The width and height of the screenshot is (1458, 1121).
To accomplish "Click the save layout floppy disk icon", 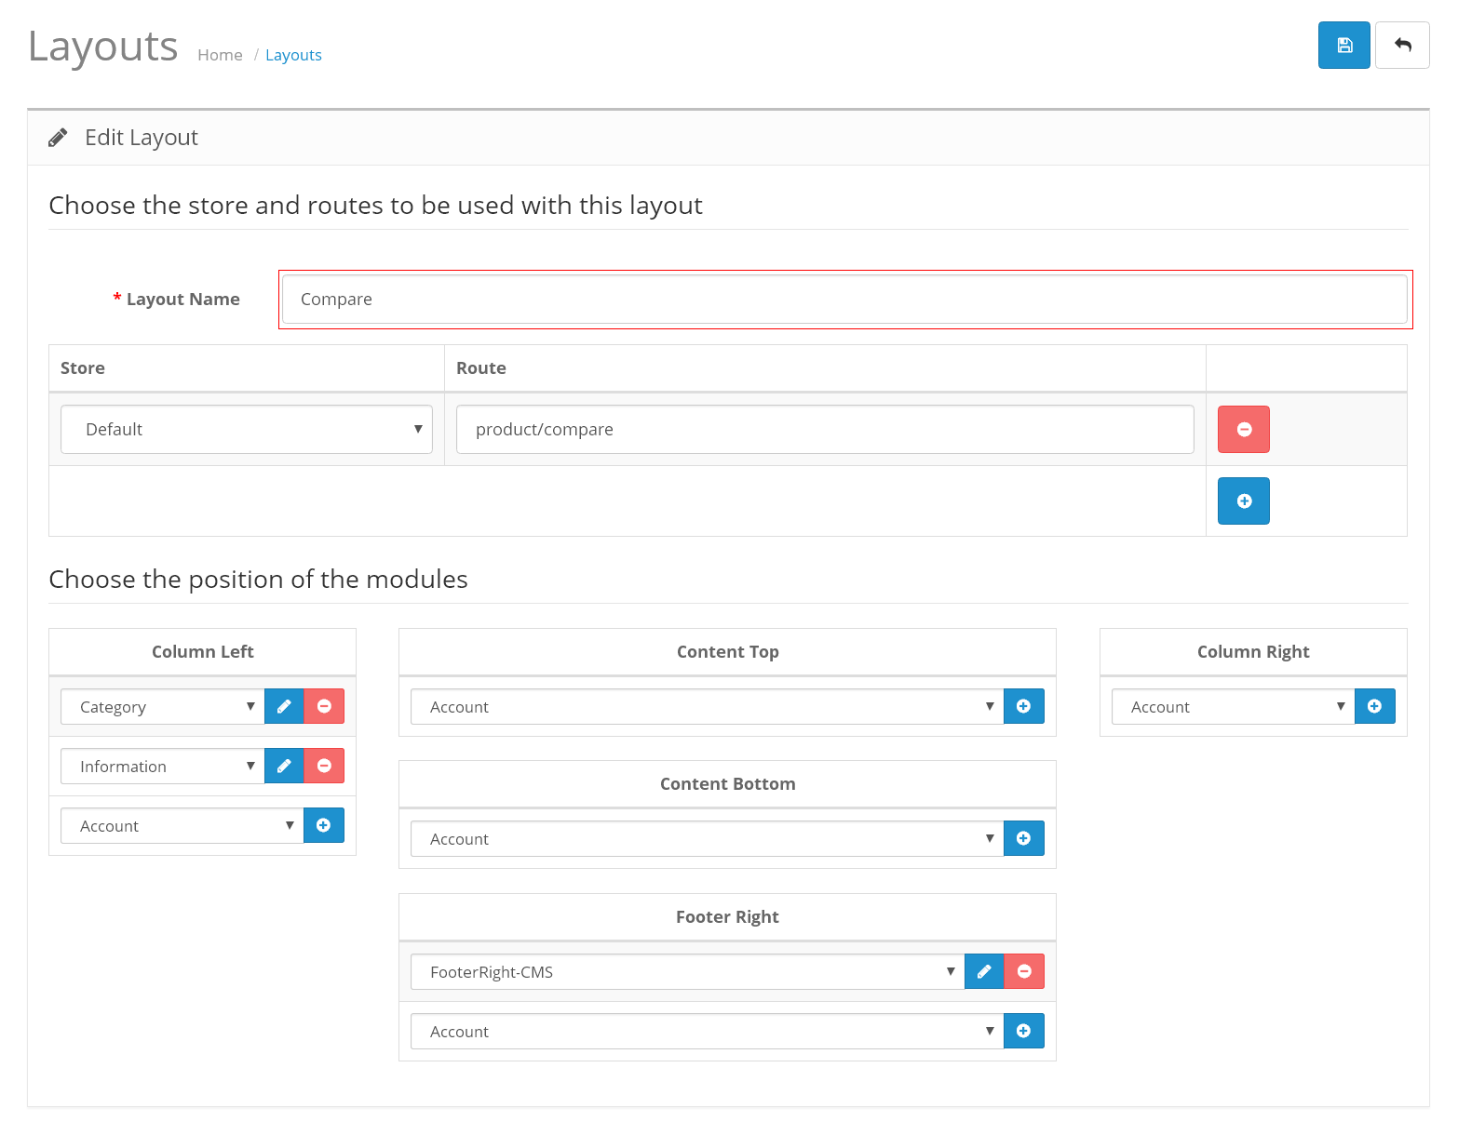I will [x=1343, y=46].
